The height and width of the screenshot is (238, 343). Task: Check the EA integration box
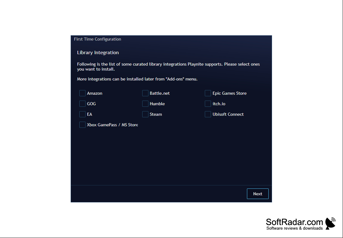tap(82, 114)
